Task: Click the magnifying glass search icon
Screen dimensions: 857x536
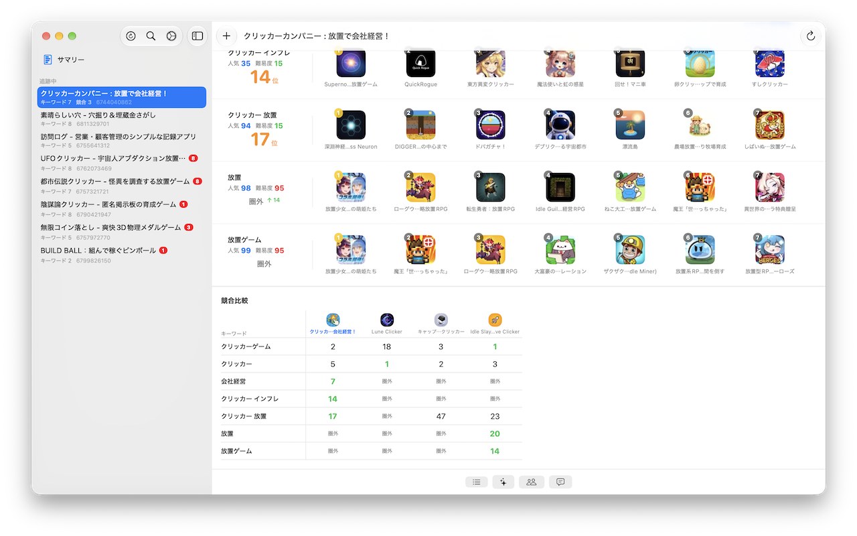Action: pyautogui.click(x=151, y=36)
